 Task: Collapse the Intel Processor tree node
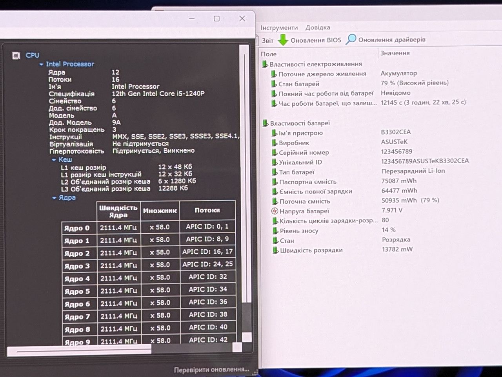coord(41,64)
